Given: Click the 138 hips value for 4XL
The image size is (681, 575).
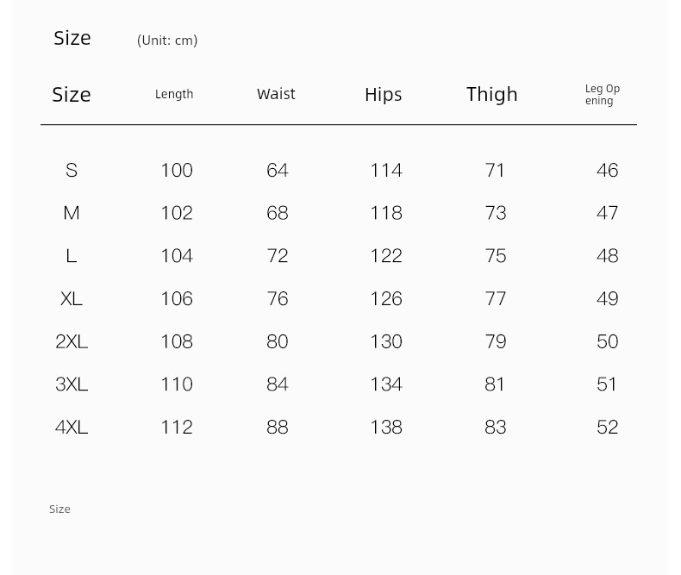Looking at the screenshot, I should click(x=386, y=428).
